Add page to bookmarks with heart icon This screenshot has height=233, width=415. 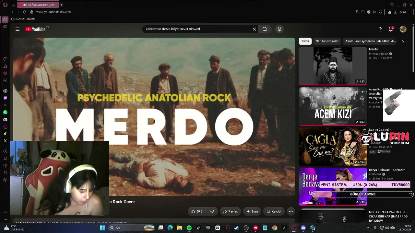(380, 12)
